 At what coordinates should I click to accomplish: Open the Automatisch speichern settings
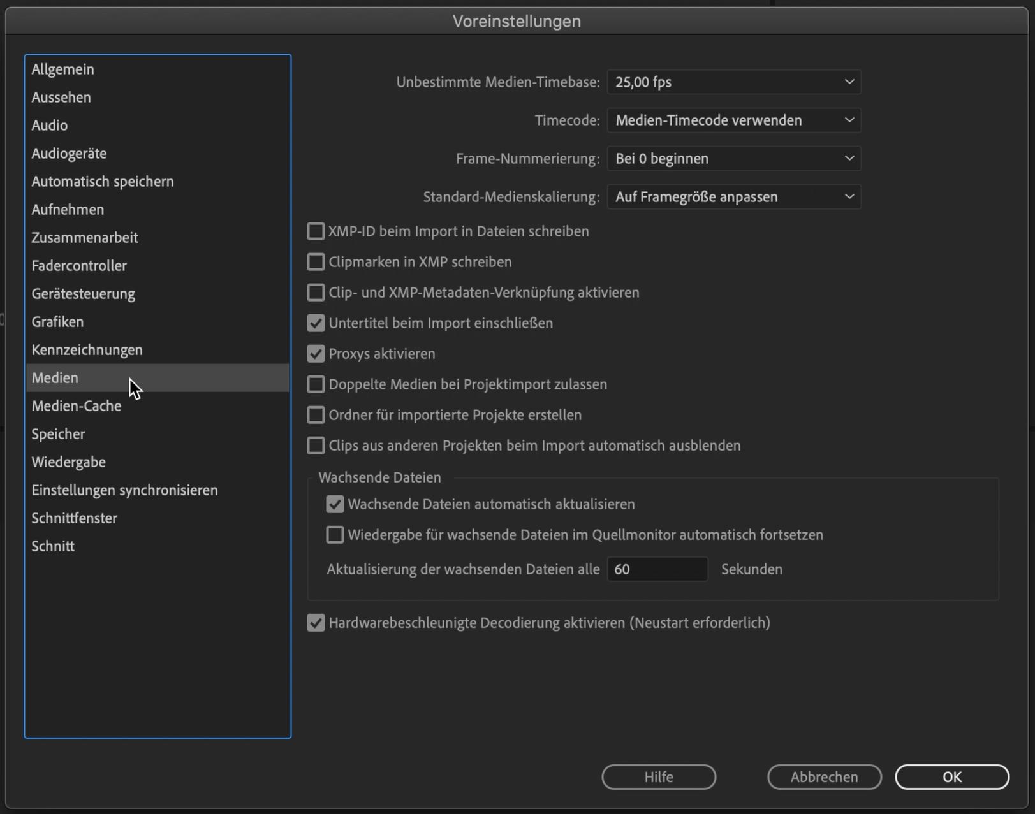[x=103, y=182]
